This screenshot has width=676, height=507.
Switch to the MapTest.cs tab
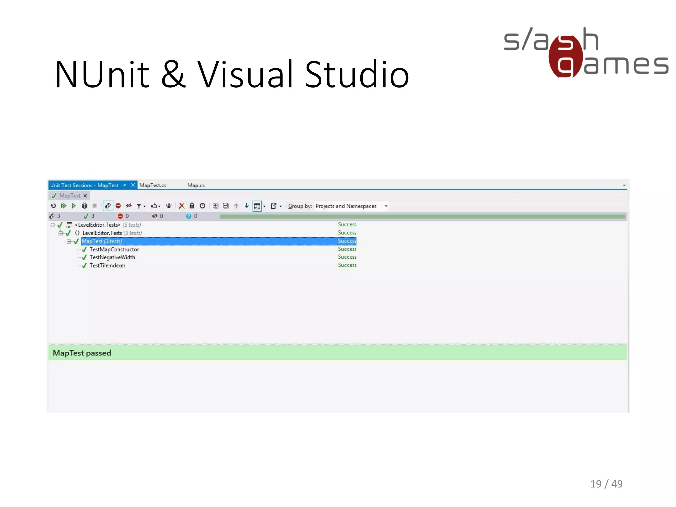(153, 186)
